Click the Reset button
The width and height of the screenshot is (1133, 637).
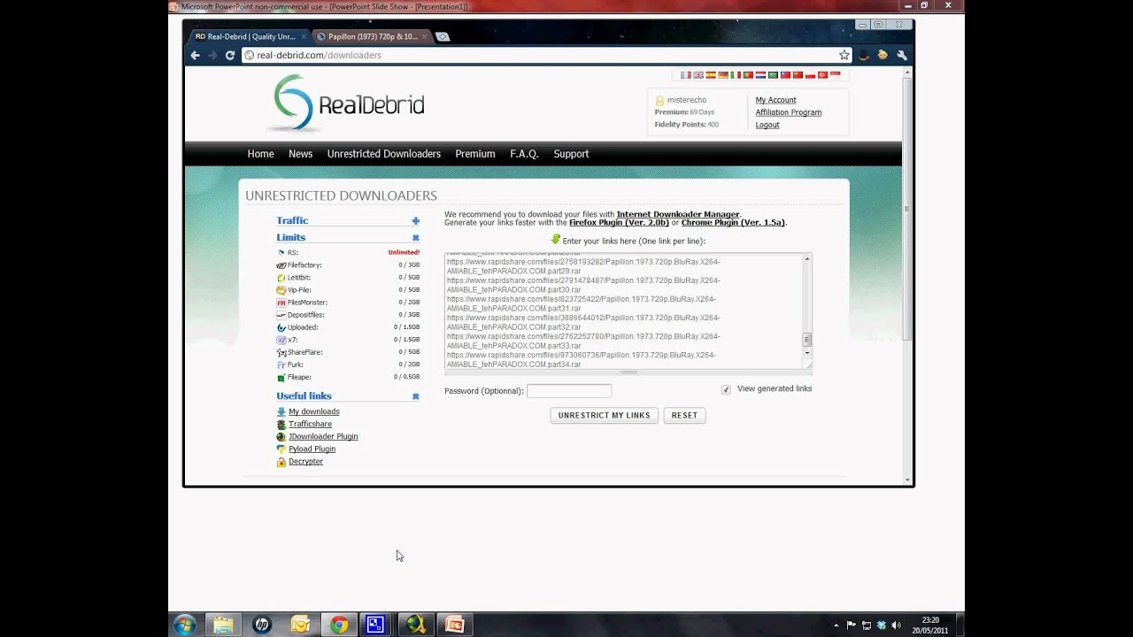tap(684, 415)
